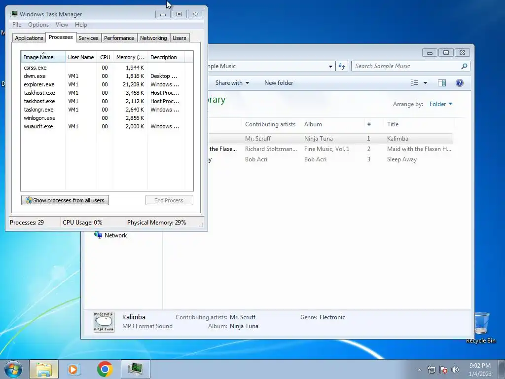Click the search magnifier icon
Image resolution: width=505 pixels, height=379 pixels.
(x=464, y=66)
